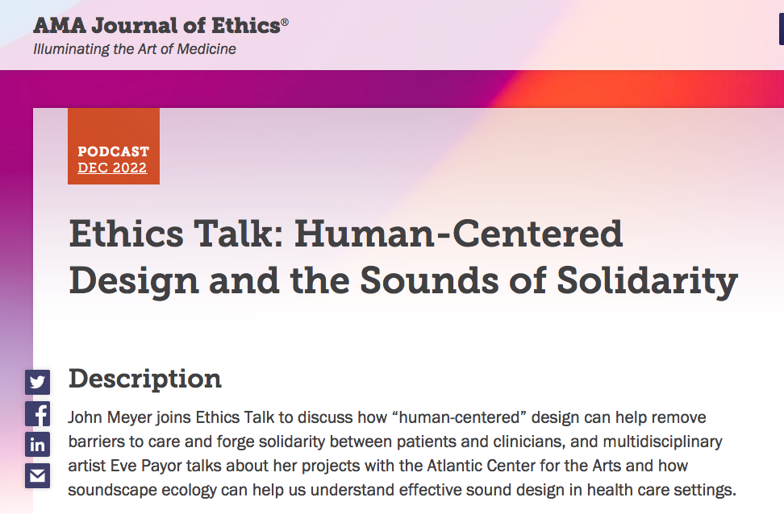784x514 pixels.
Task: Click the dark button at top-right edge
Action: pyautogui.click(x=782, y=29)
